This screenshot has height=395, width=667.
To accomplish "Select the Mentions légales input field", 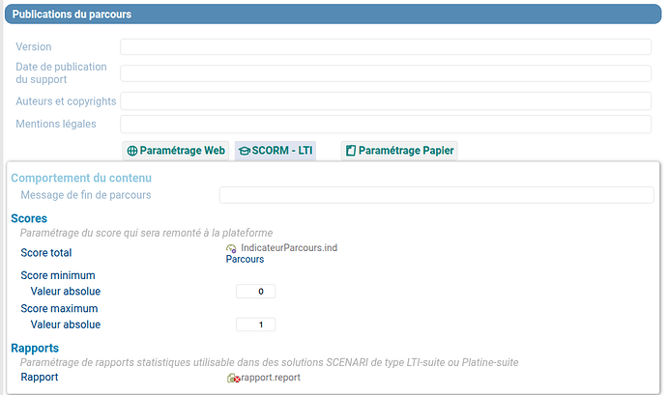I will [385, 124].
